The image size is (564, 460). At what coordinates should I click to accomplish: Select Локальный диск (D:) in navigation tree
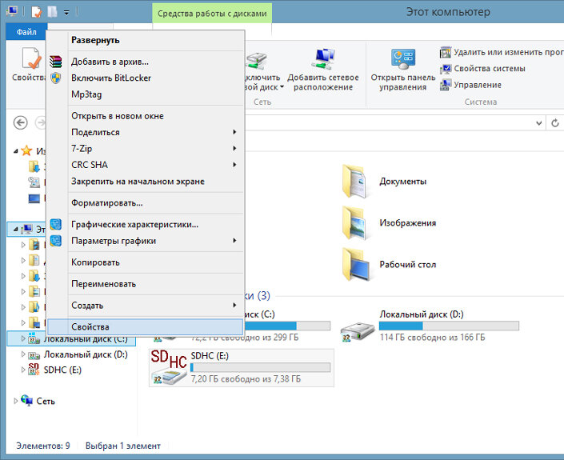tap(86, 354)
